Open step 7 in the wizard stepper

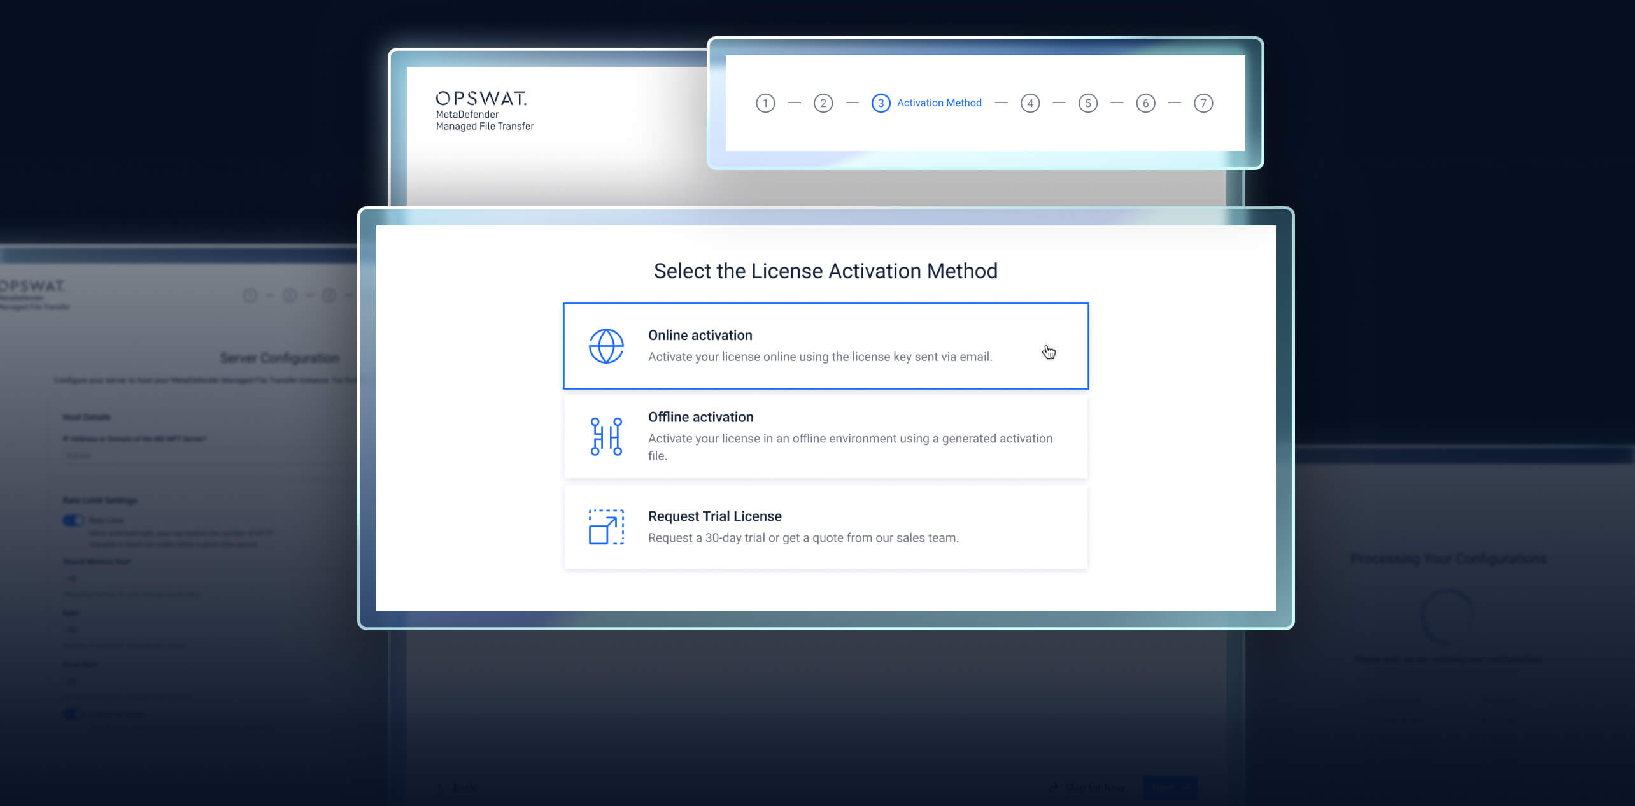pyautogui.click(x=1204, y=103)
